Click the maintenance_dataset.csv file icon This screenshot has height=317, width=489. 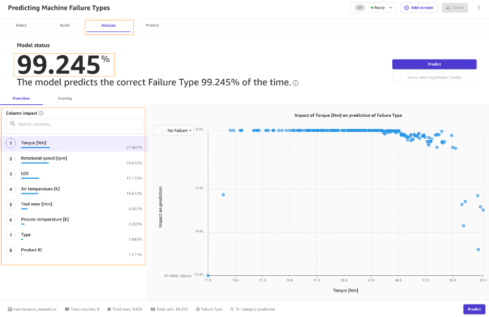point(9,309)
